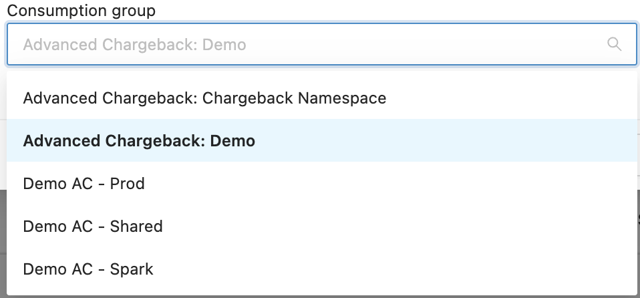640x298 pixels.
Task: Select Advanced Chargeback: Chargeback Namespace option
Action: point(204,98)
